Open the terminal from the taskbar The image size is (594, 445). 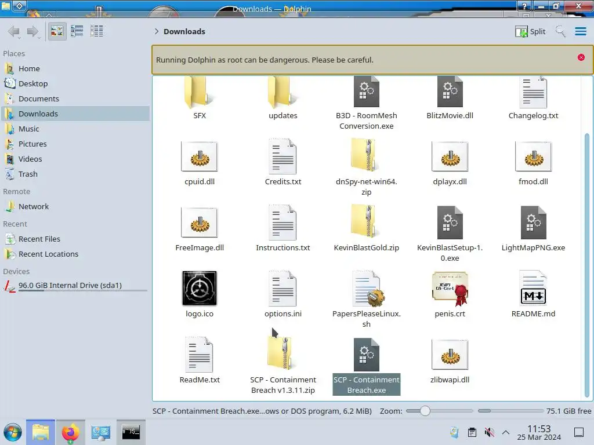[131, 432]
